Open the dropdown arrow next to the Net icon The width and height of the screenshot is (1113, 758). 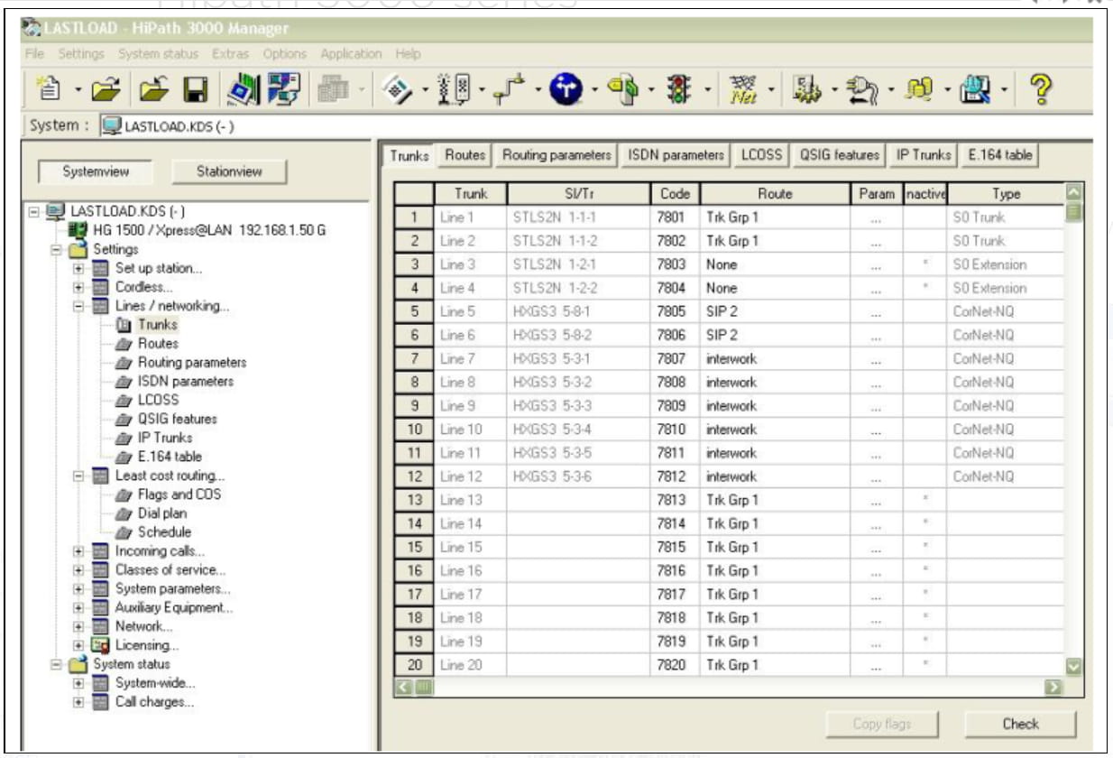[x=769, y=89]
